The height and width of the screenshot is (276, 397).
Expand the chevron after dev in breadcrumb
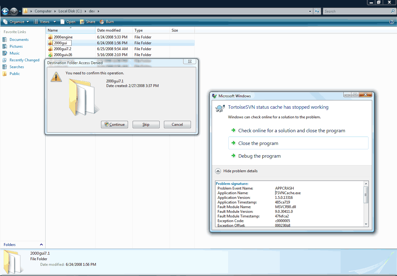coord(99,11)
